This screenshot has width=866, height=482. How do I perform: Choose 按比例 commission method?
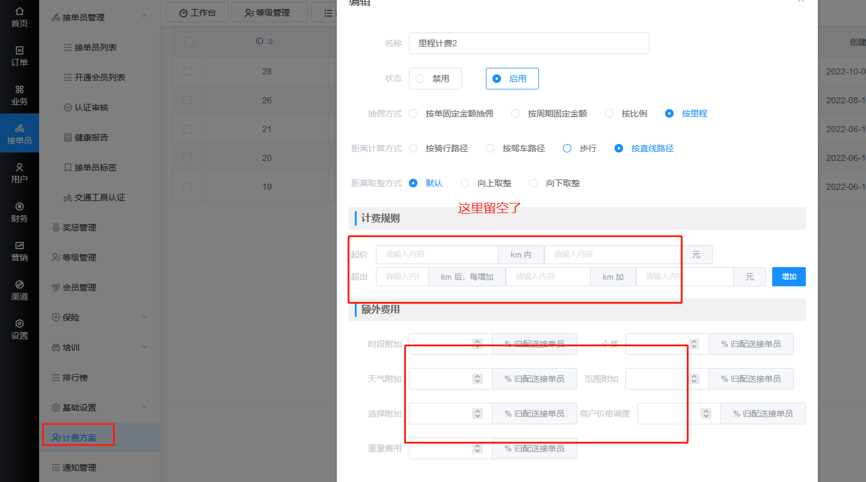(x=626, y=113)
